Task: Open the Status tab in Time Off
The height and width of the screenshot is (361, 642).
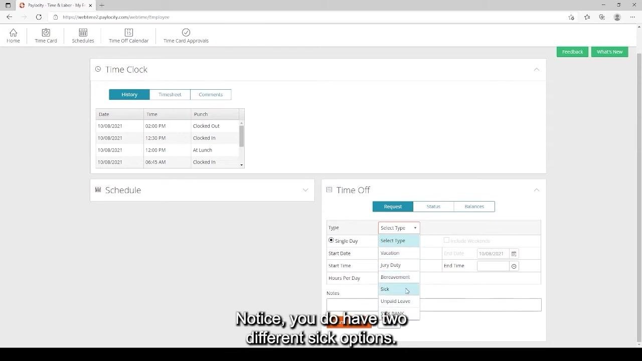Action: (x=433, y=207)
